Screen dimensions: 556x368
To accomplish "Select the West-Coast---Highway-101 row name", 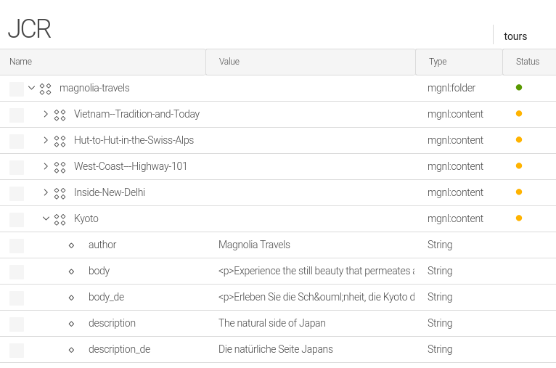I will (x=131, y=166).
